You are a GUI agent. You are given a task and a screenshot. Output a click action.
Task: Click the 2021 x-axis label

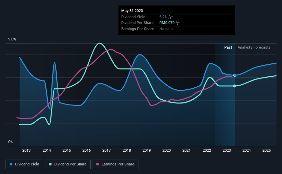(187, 150)
